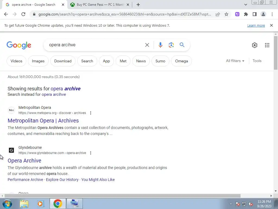The image size is (278, 209).
Task: Select the Search filter chip
Action: point(87,61)
